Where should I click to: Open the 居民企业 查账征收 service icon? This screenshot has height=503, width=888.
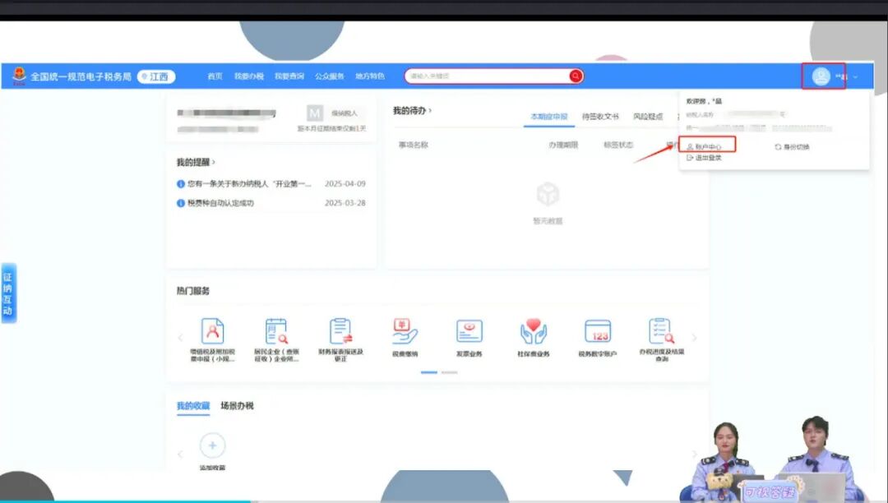click(x=276, y=331)
